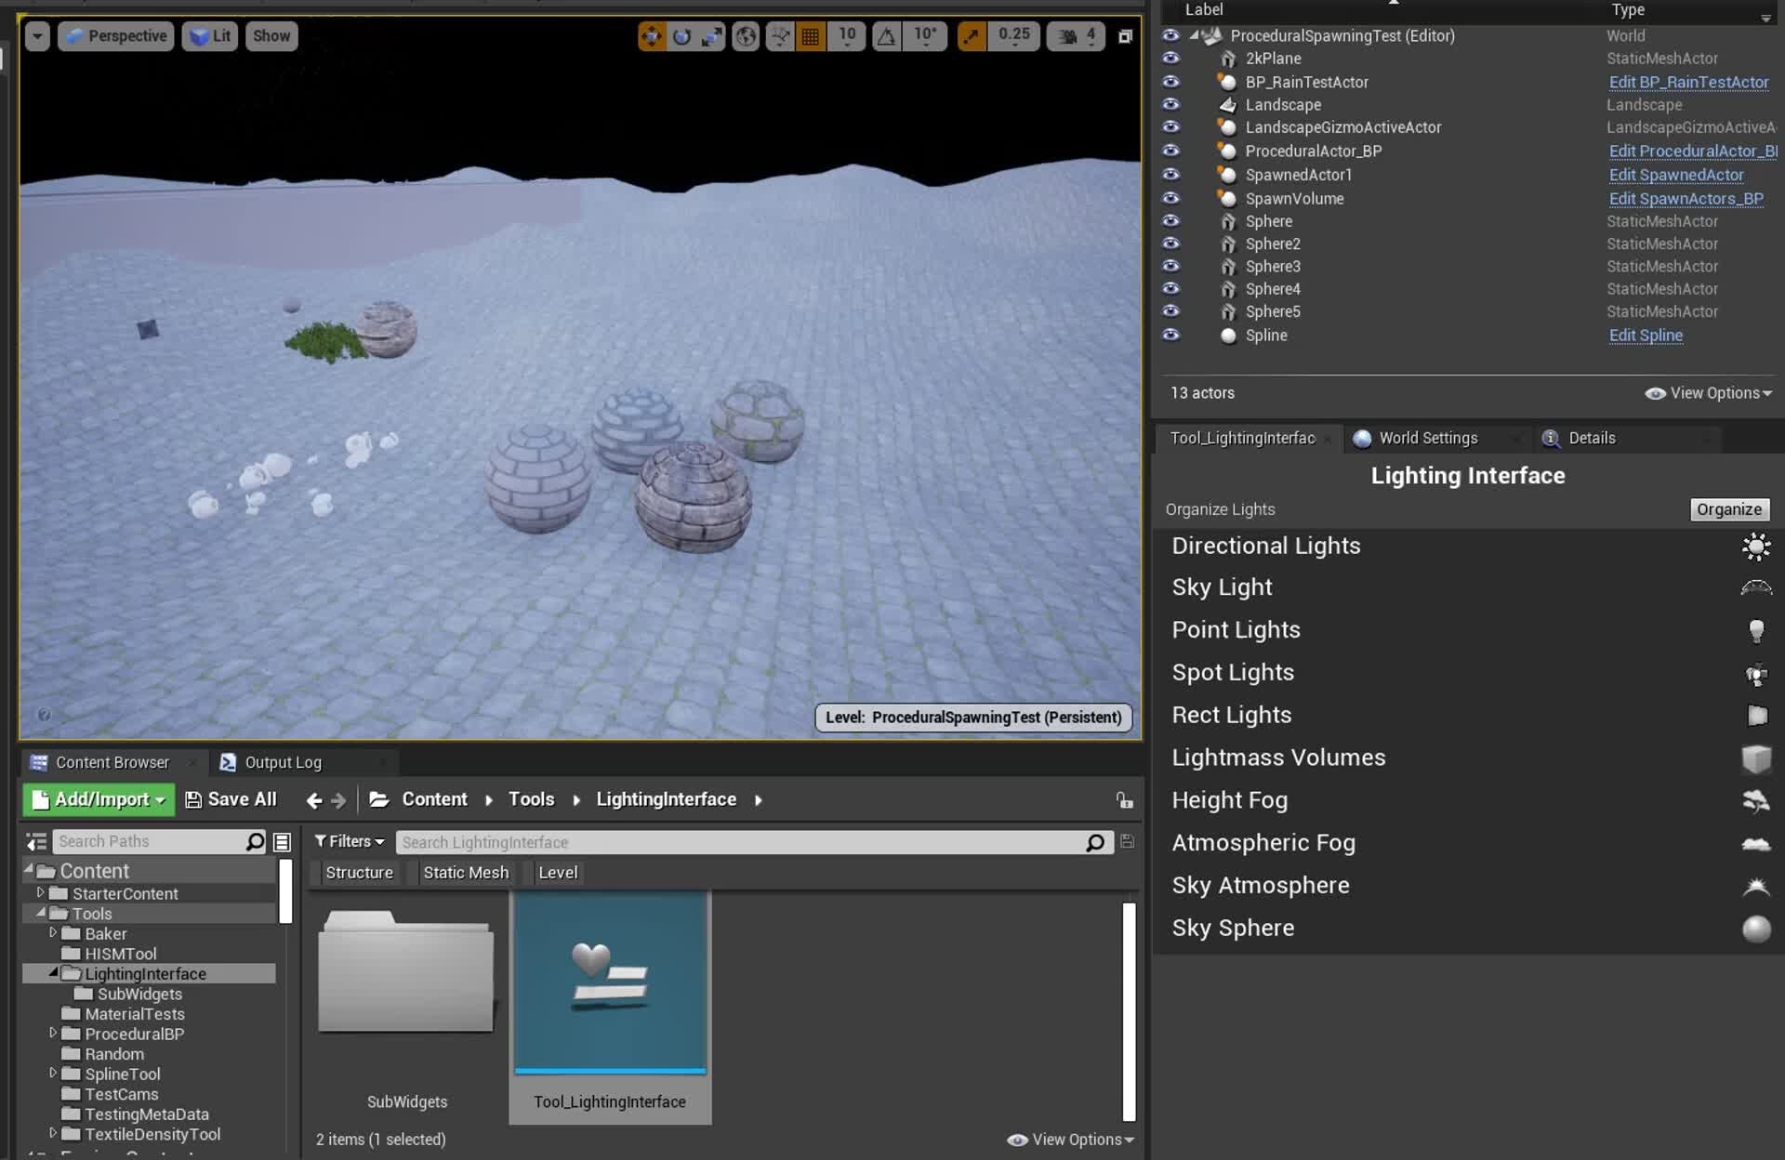Open the Filters dropdown in Content Browser

[349, 840]
